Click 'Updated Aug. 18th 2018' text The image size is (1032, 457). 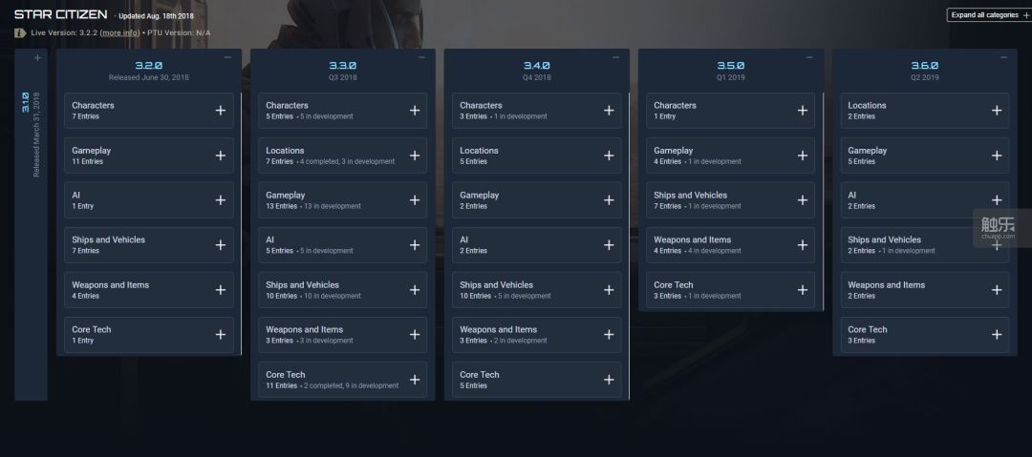coord(156,16)
